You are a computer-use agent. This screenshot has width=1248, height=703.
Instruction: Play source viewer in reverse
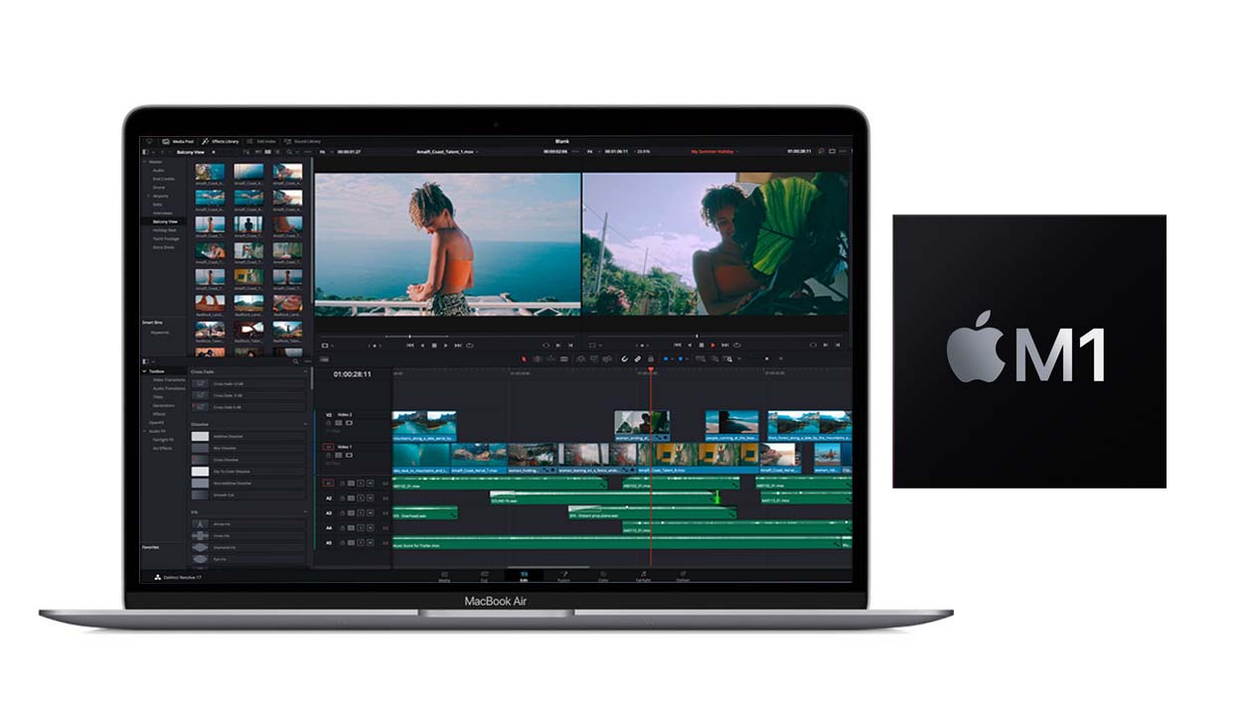point(421,345)
